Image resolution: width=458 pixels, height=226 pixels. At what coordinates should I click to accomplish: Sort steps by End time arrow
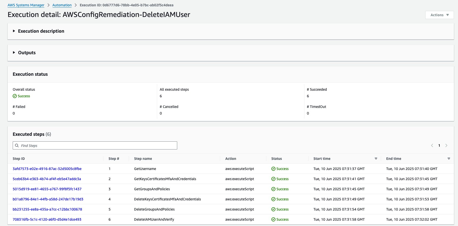point(449,159)
